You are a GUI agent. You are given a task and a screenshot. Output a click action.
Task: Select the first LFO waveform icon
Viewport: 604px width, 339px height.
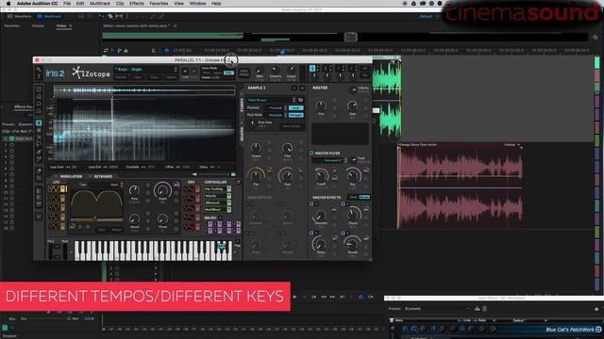(54, 188)
